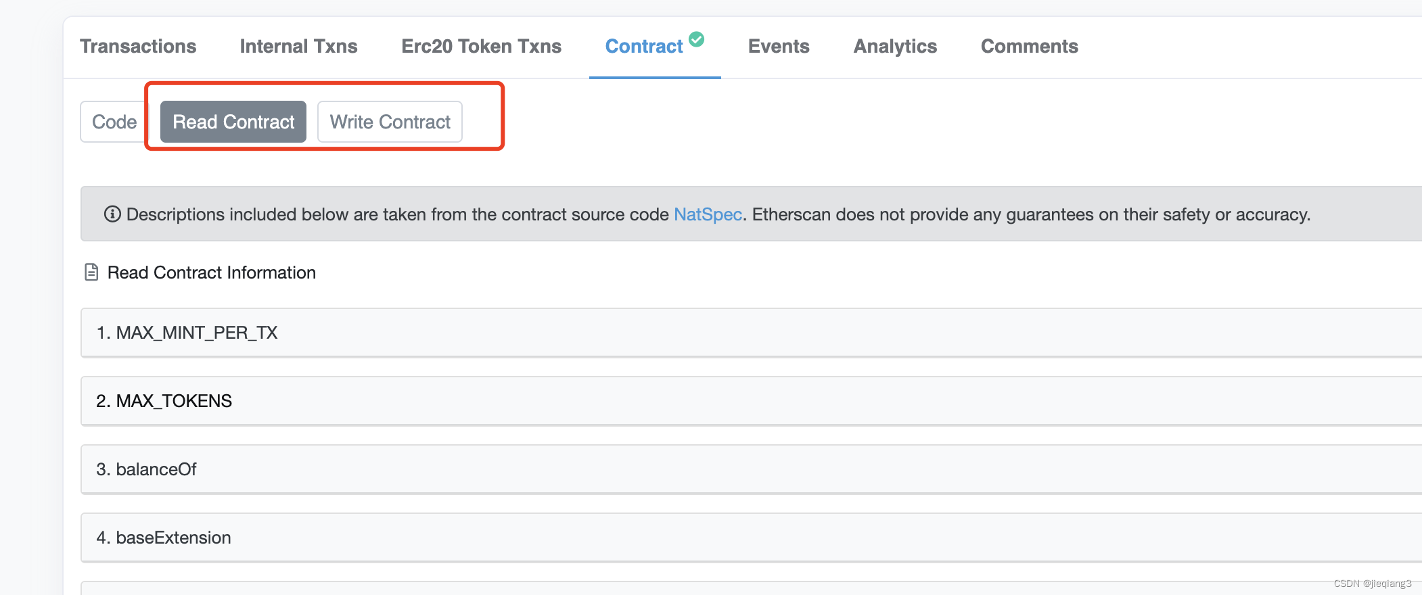Viewport: 1422px width, 595px height.
Task: Click the info icon in notice banner
Action: 112,214
